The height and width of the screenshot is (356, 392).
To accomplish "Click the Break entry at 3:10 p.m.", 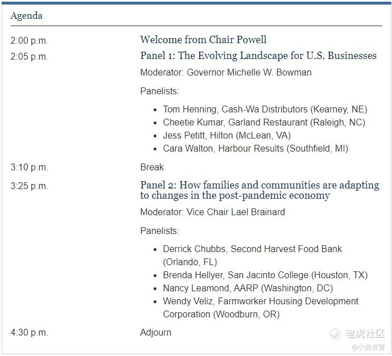I will [152, 167].
